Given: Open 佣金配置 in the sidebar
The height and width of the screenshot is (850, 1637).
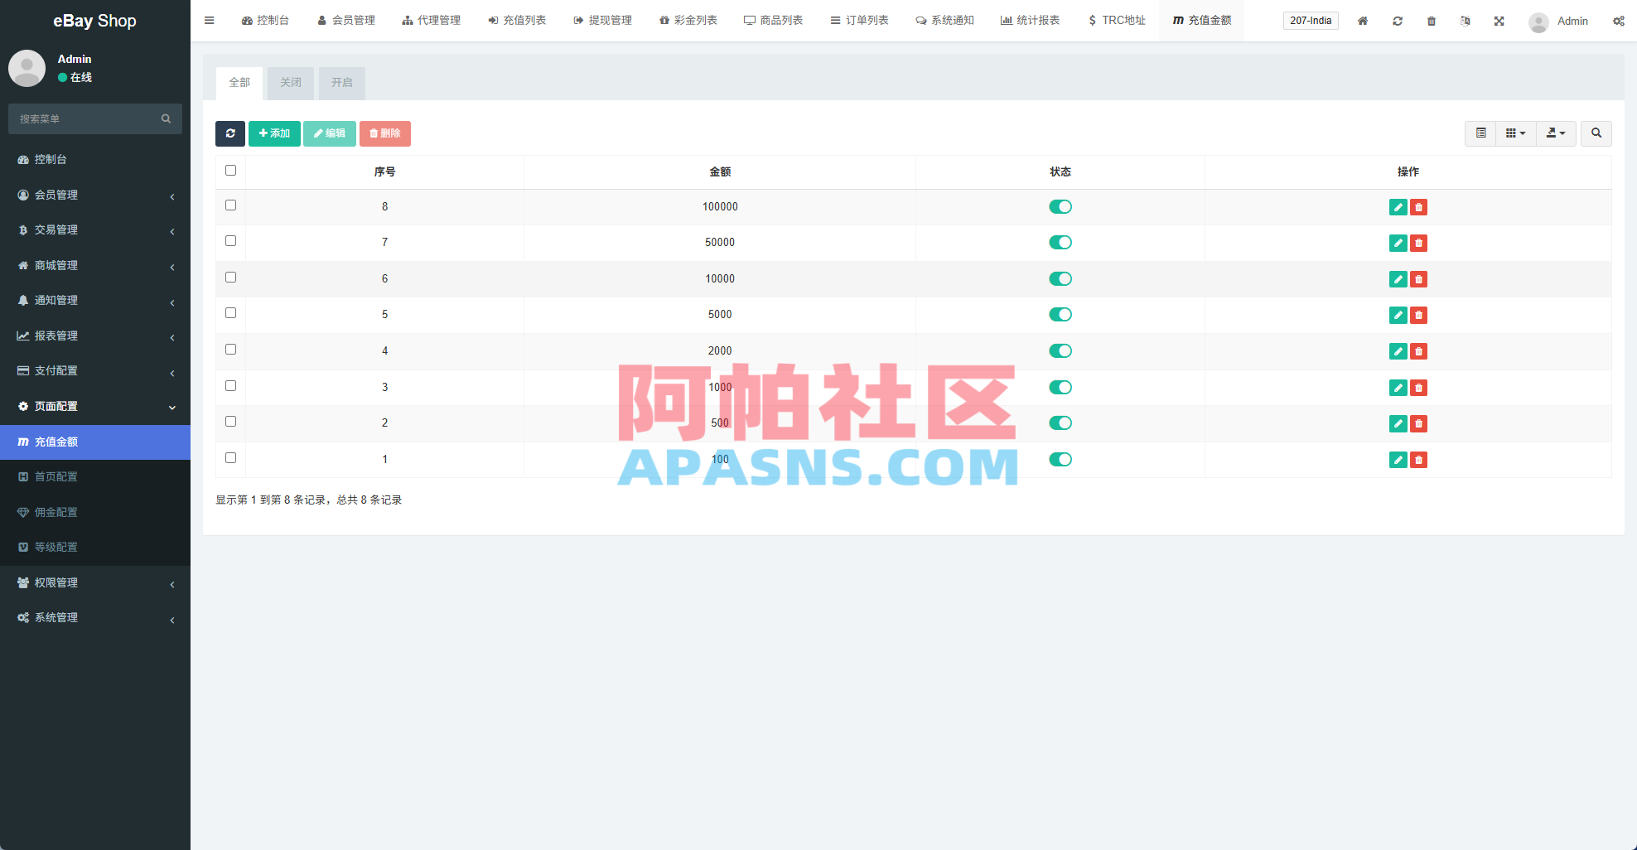Looking at the screenshot, I should pyautogui.click(x=95, y=513).
